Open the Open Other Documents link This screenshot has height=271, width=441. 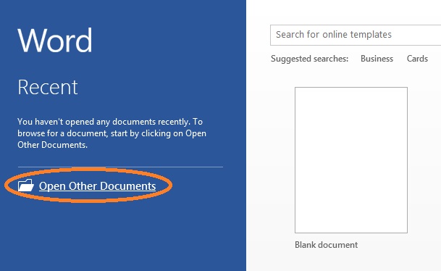(97, 186)
